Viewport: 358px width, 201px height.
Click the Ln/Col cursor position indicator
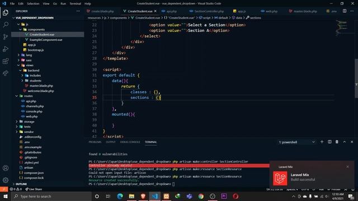(274, 189)
